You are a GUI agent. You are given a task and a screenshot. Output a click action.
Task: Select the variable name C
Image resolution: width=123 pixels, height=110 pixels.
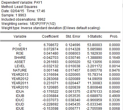click(x=20, y=45)
